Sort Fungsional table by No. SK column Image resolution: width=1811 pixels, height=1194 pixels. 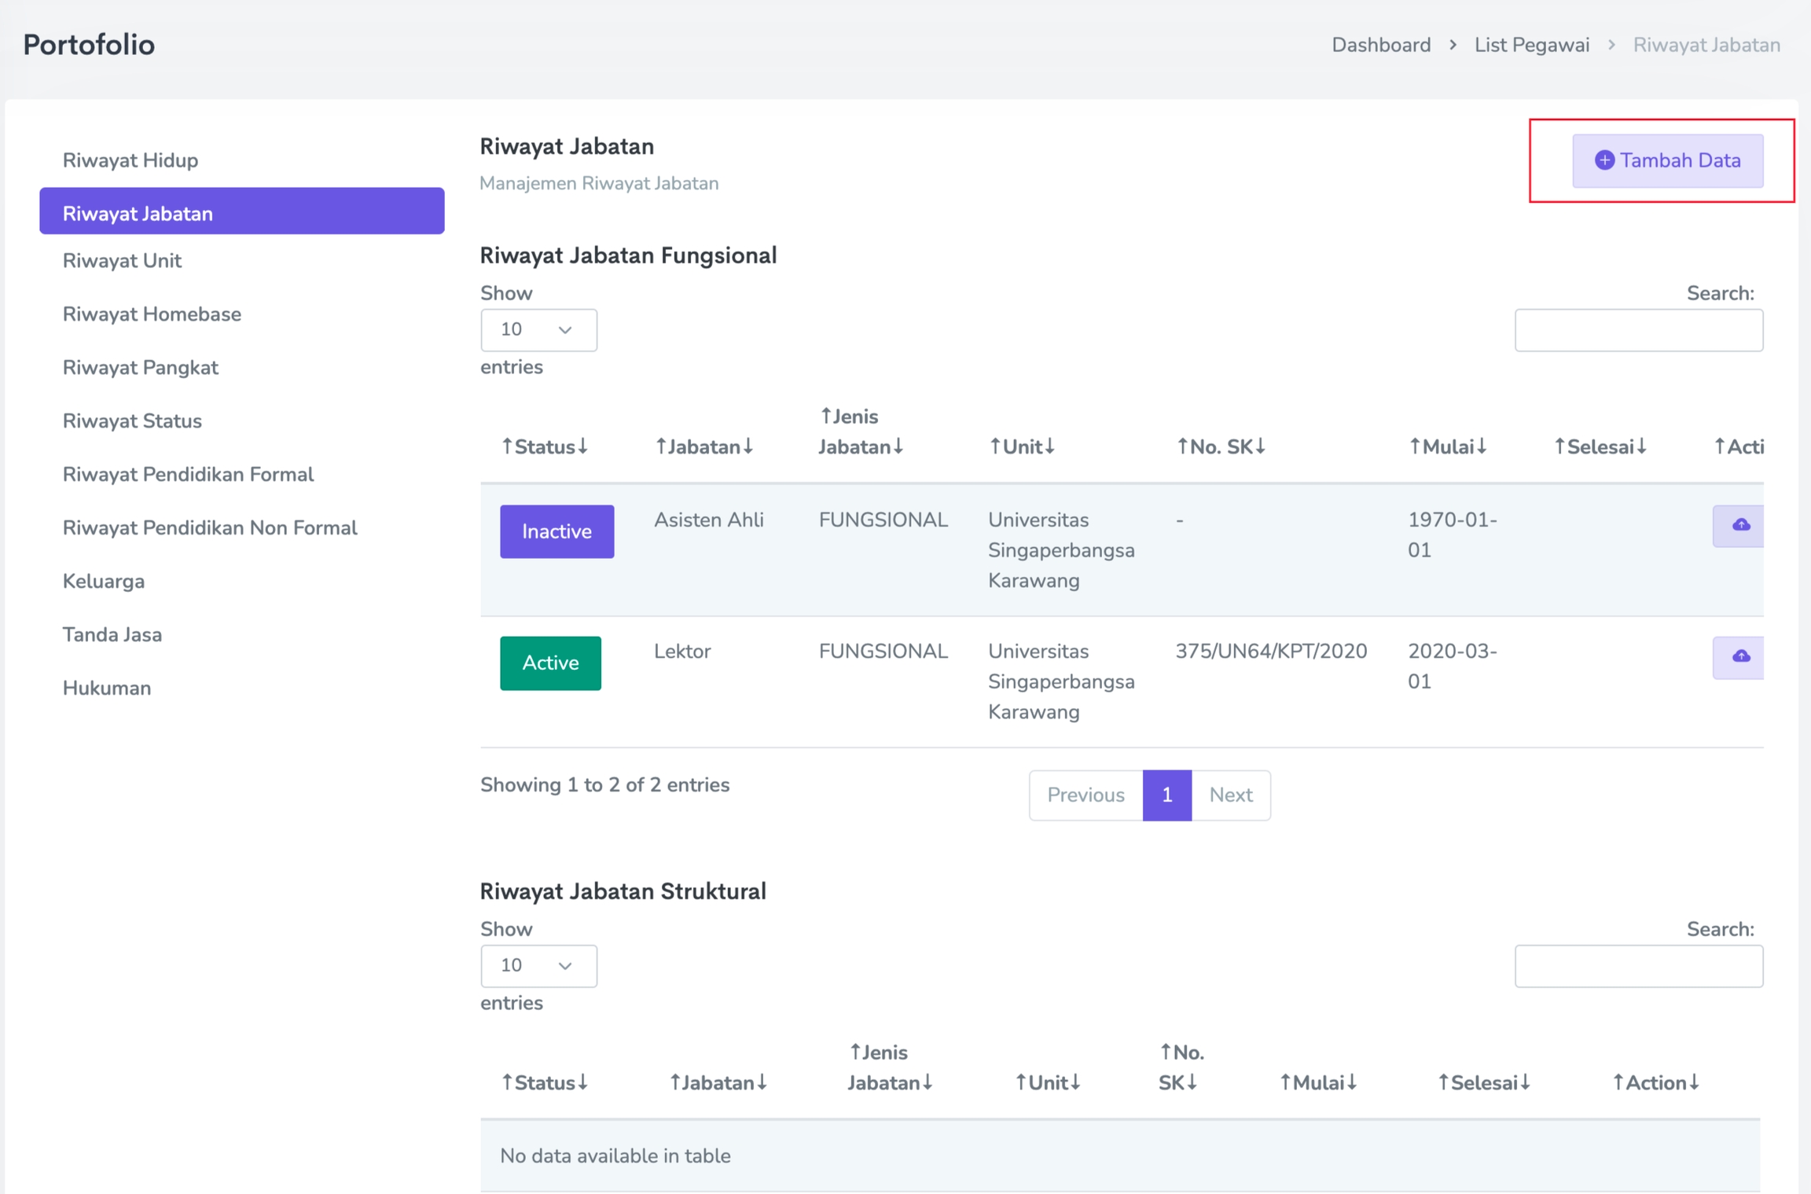pyautogui.click(x=1221, y=446)
